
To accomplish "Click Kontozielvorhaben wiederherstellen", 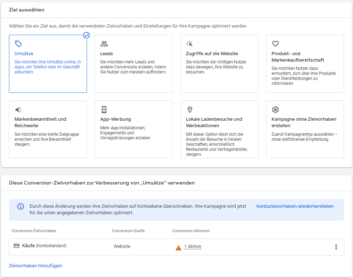I will point(295,206).
